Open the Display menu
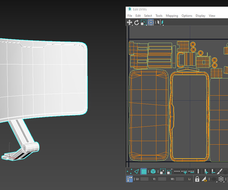Image resolution: width=228 pixels, height=190 pixels. (200, 16)
